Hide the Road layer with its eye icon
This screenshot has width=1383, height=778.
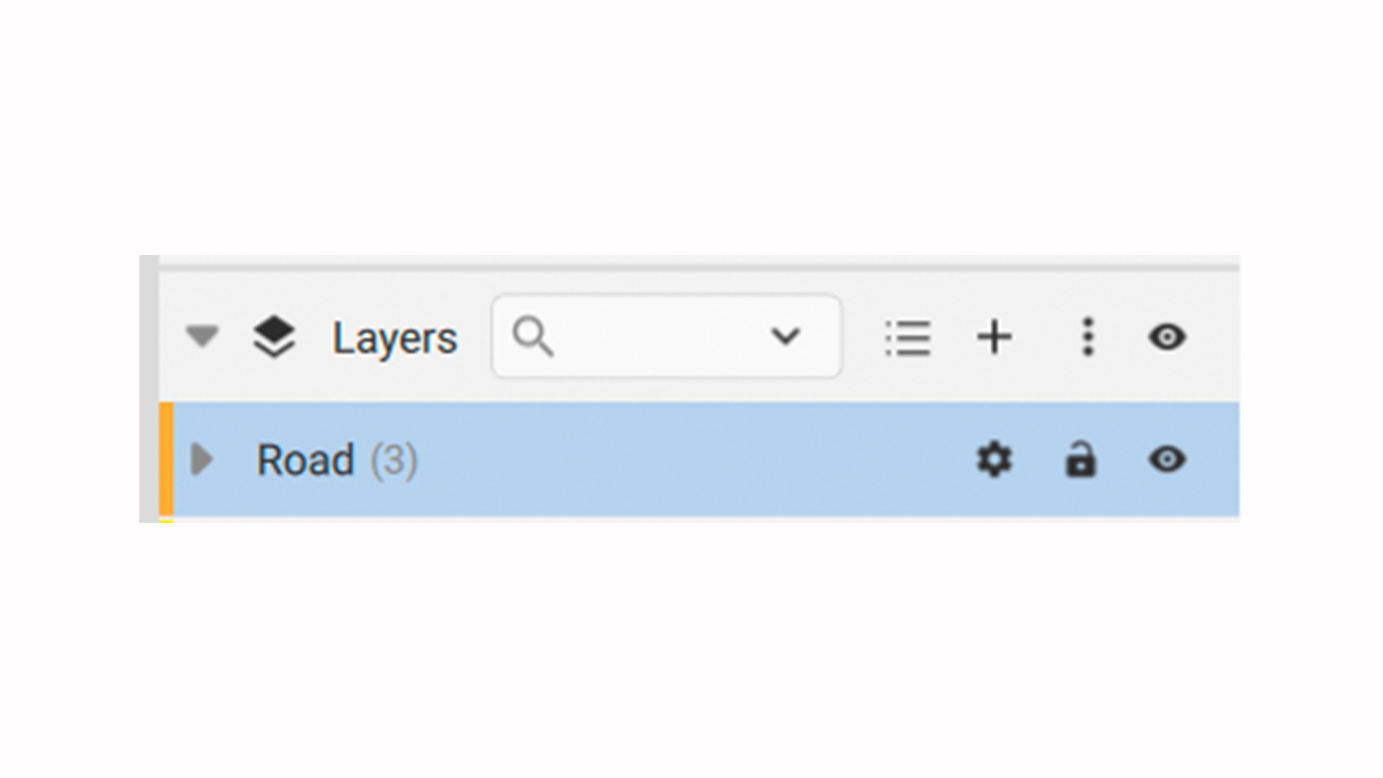click(1167, 459)
